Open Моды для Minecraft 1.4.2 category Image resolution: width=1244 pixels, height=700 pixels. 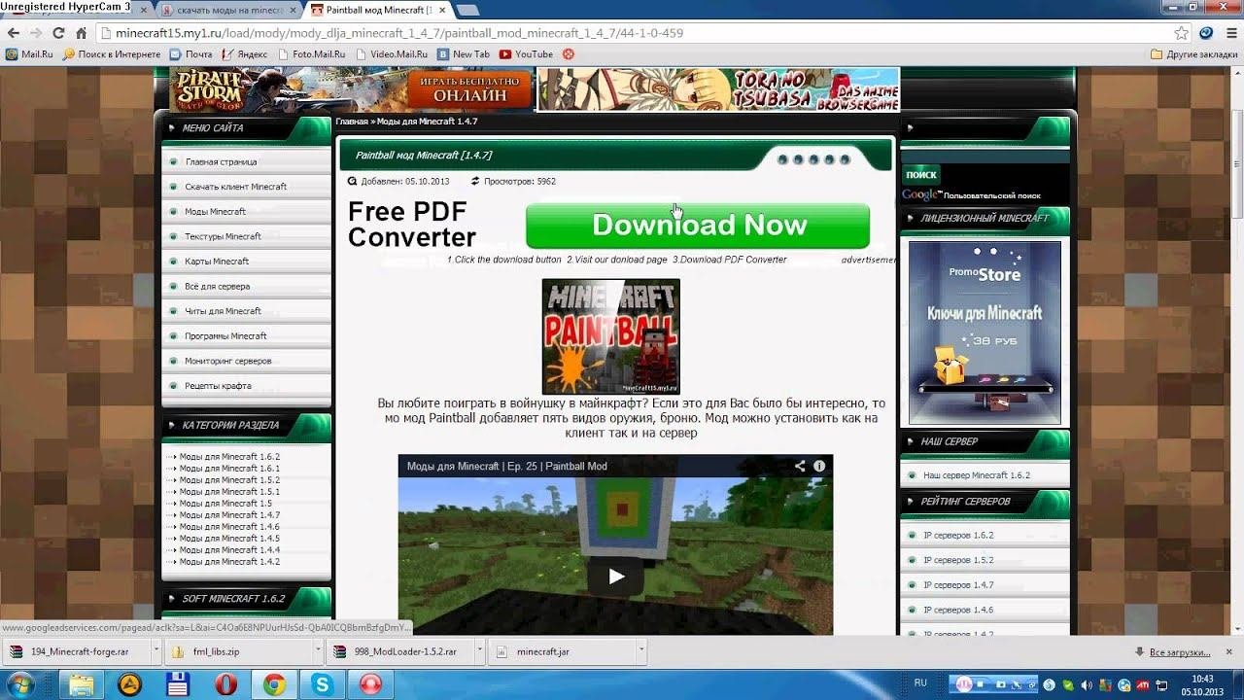[229, 562]
